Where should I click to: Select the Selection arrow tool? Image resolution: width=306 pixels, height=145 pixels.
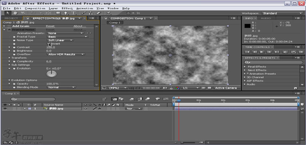pyautogui.click(x=8, y=13)
